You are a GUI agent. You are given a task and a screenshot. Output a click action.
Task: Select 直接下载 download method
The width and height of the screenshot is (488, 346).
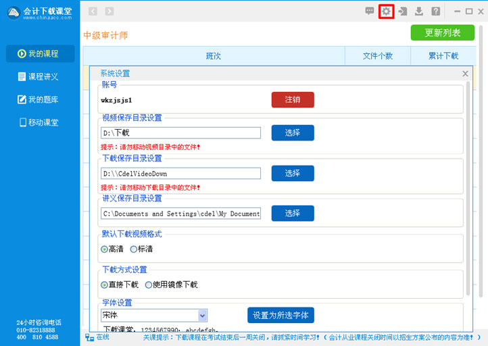coord(105,285)
